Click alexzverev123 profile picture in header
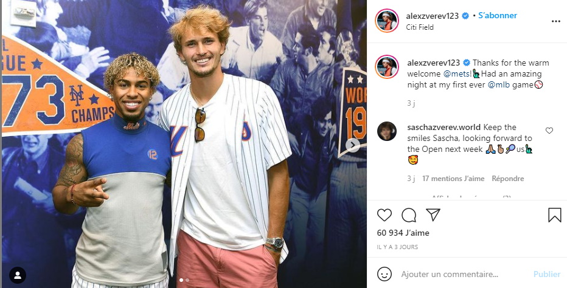 387,21
